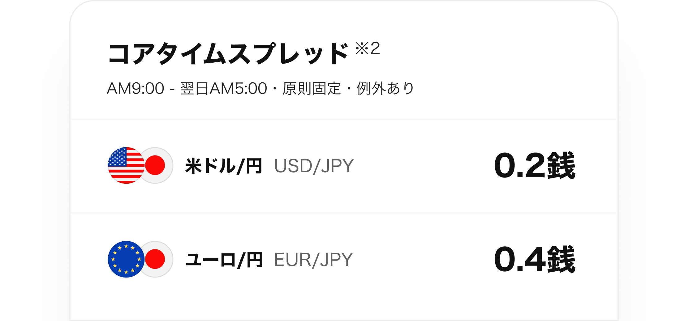This screenshot has width=688, height=321.
Task: Select the 米ドル/円 currency pair label
Action: pos(223,166)
